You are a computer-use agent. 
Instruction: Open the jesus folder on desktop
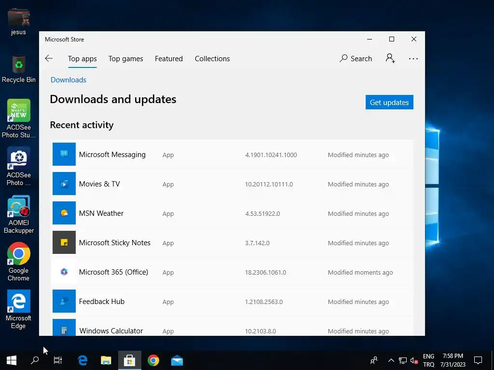(19, 21)
